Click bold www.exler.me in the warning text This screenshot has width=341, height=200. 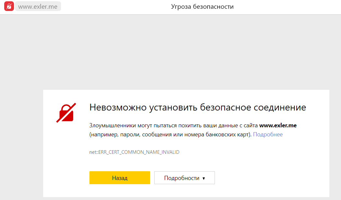point(278,126)
